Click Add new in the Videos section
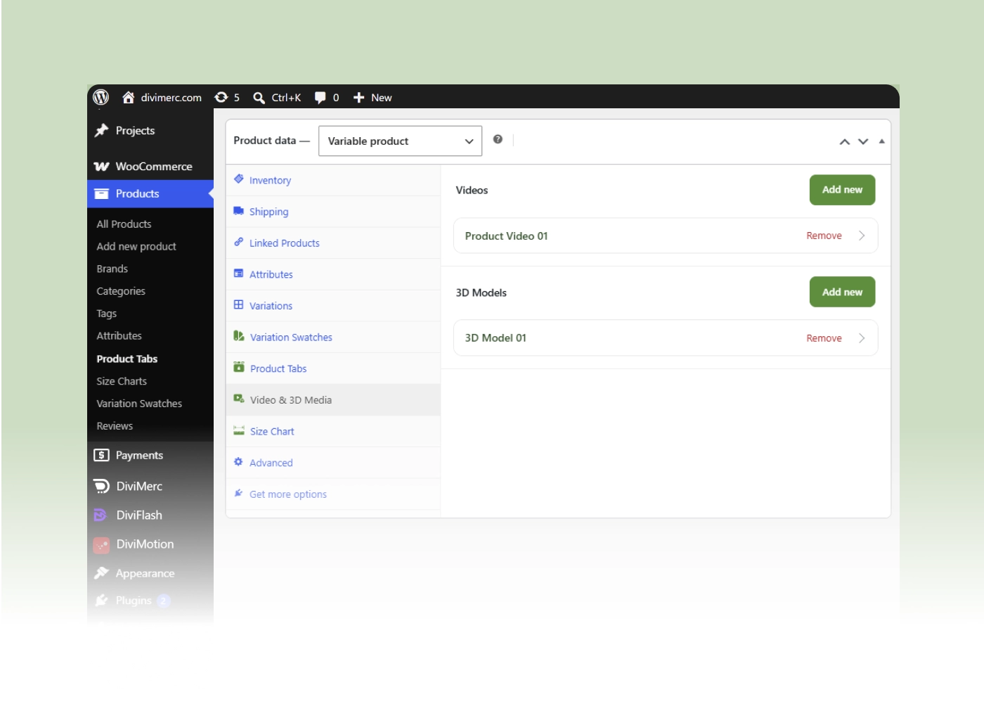The image size is (984, 706). click(x=842, y=190)
